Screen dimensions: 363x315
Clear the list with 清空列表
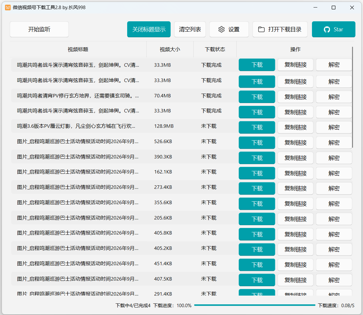tap(190, 29)
